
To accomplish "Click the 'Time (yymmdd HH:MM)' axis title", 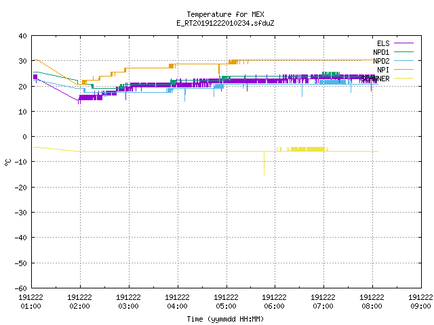I will click(x=225, y=319).
